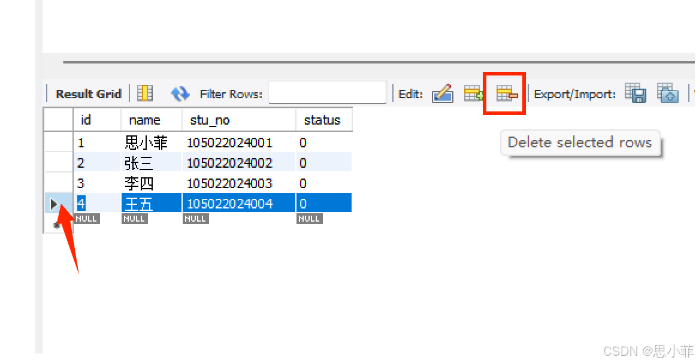This screenshot has width=696, height=363.
Task: Refresh the result set with the arrows icon
Action: tap(180, 93)
